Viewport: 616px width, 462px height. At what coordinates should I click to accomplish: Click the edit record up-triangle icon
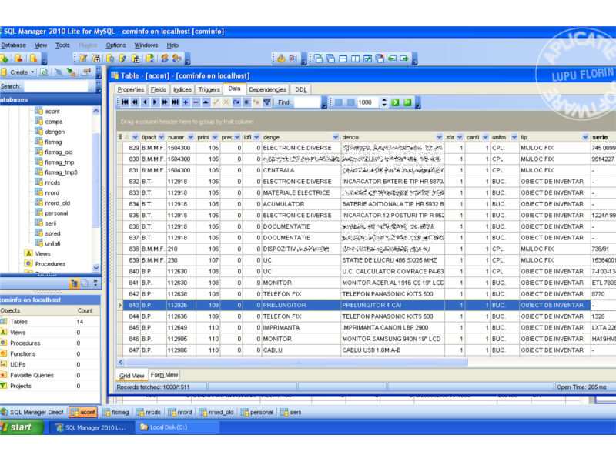[x=206, y=102]
